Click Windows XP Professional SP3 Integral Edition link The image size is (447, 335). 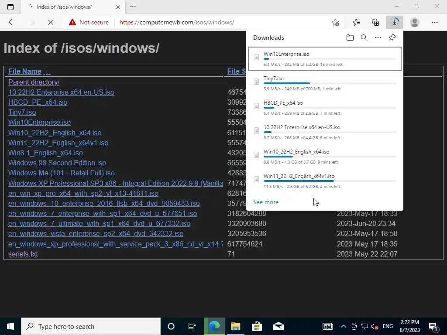(x=115, y=183)
